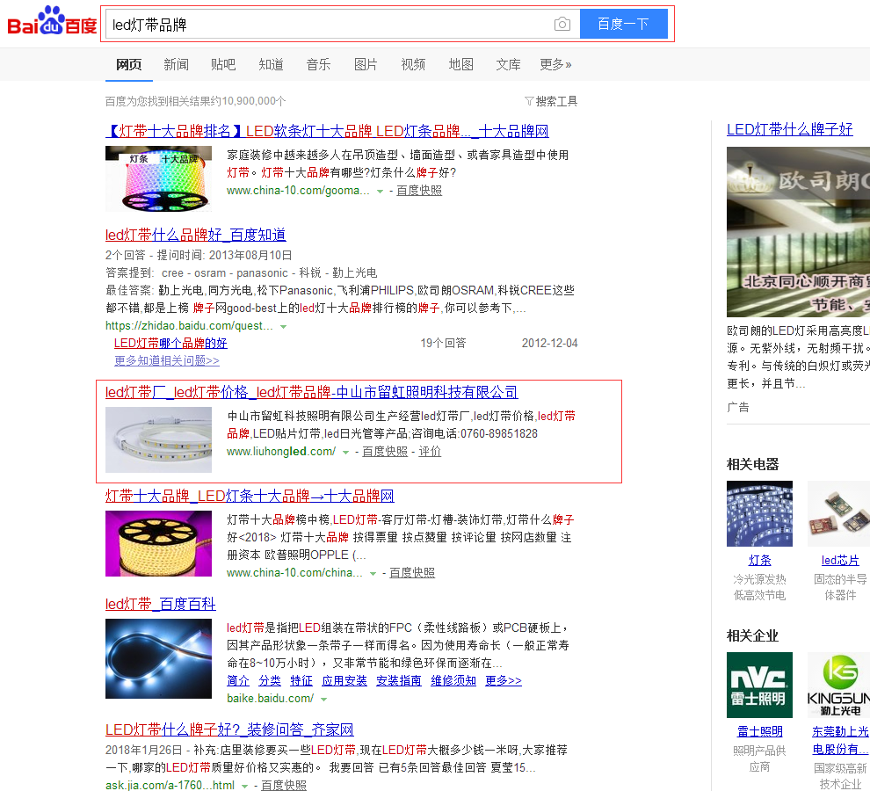The height and width of the screenshot is (791, 870).
Task: Click the KINGSUN 勤上光电 logo
Action: coord(838,685)
